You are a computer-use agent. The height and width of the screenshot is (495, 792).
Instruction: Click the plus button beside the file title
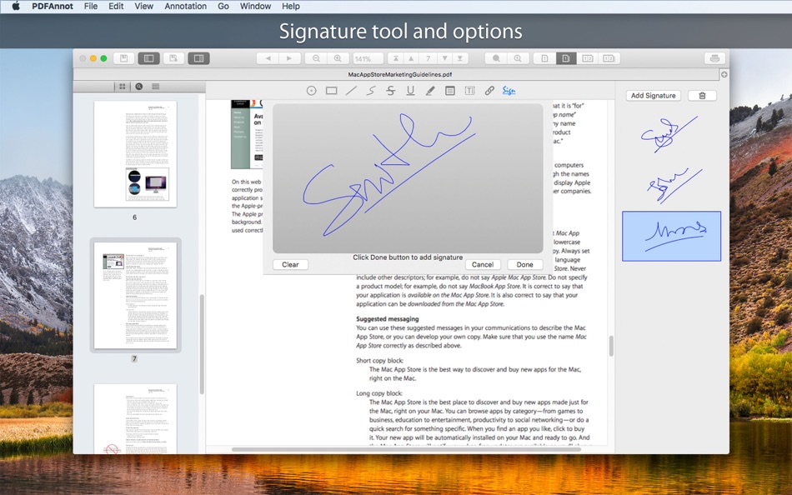[724, 74]
